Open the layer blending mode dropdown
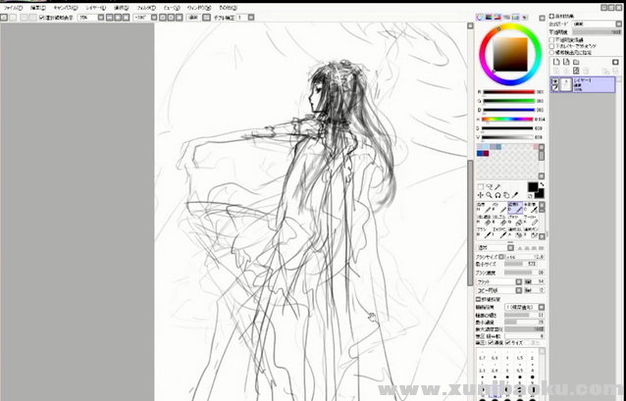Screen dimensions: 626x401 594,25
